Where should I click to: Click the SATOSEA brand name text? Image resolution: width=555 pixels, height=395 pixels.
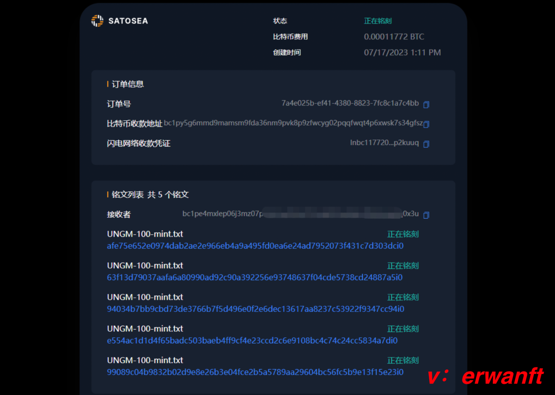tap(128, 21)
